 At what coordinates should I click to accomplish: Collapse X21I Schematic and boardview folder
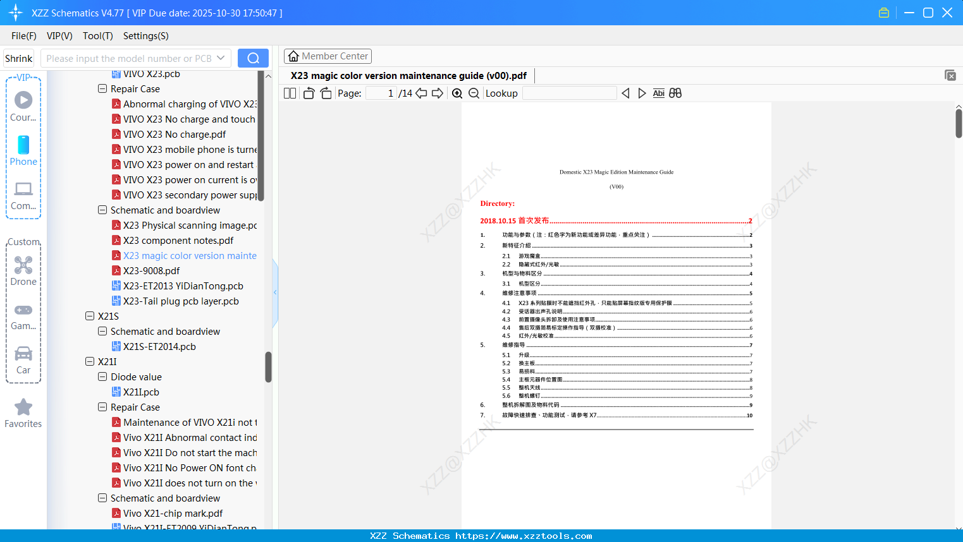pyautogui.click(x=102, y=498)
